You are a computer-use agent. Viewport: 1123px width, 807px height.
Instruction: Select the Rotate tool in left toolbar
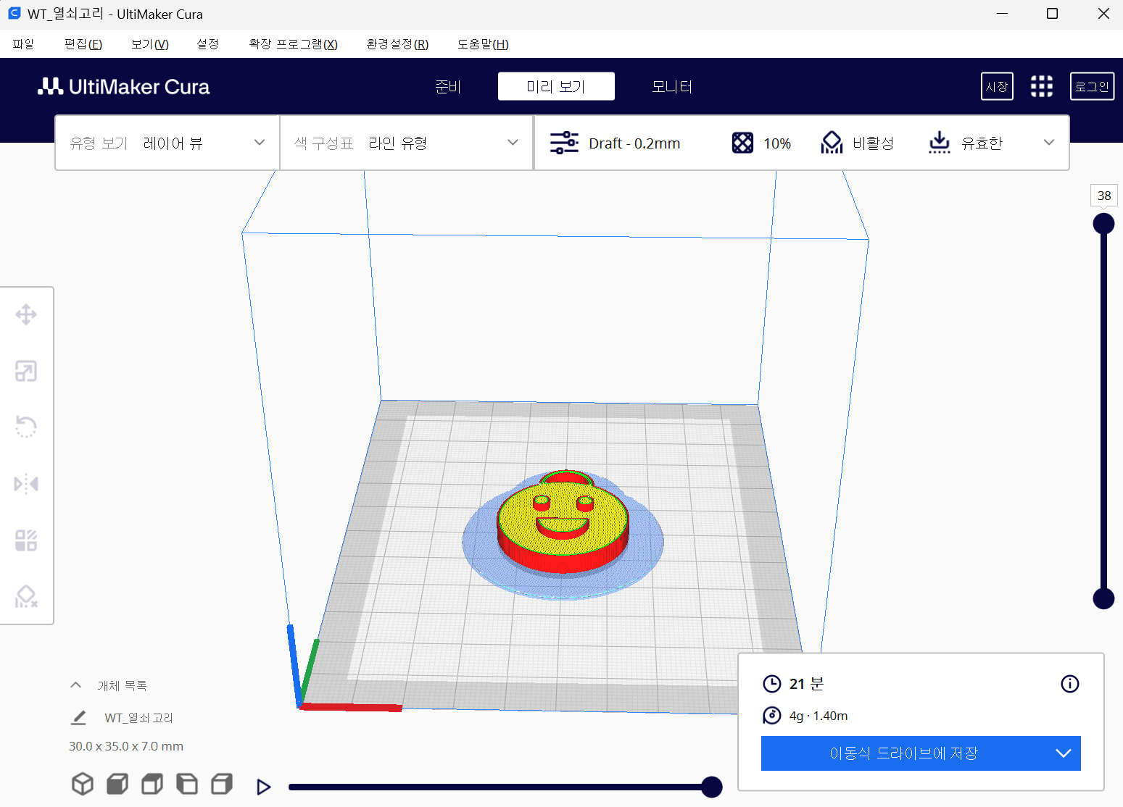[x=26, y=427]
